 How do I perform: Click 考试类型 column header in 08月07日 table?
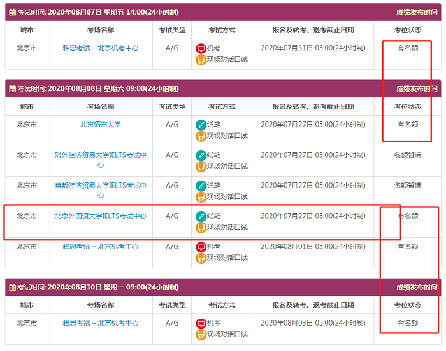[x=172, y=30]
